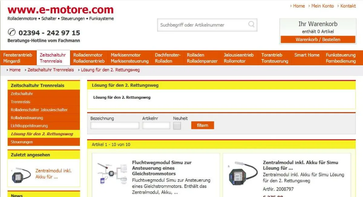Select Lichtkuppelsteuerung in the sidebar
Viewport: 363px width, 197px height.
coord(28,126)
